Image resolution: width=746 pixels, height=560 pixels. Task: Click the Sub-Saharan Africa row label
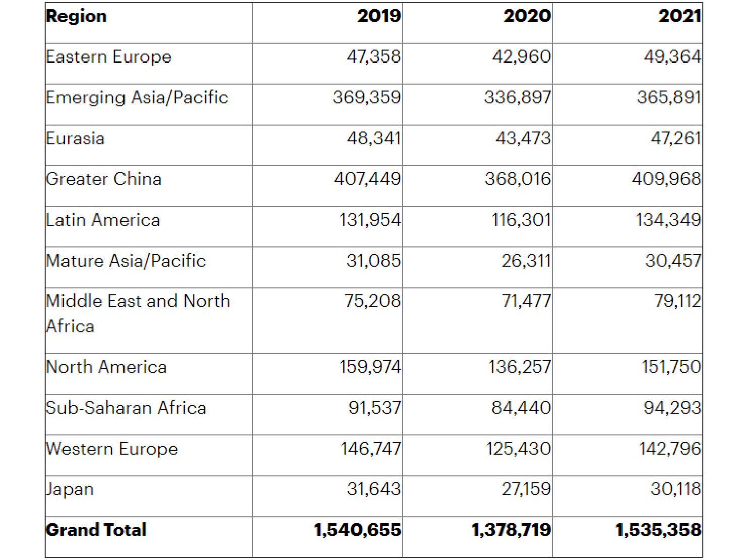pyautogui.click(x=126, y=408)
